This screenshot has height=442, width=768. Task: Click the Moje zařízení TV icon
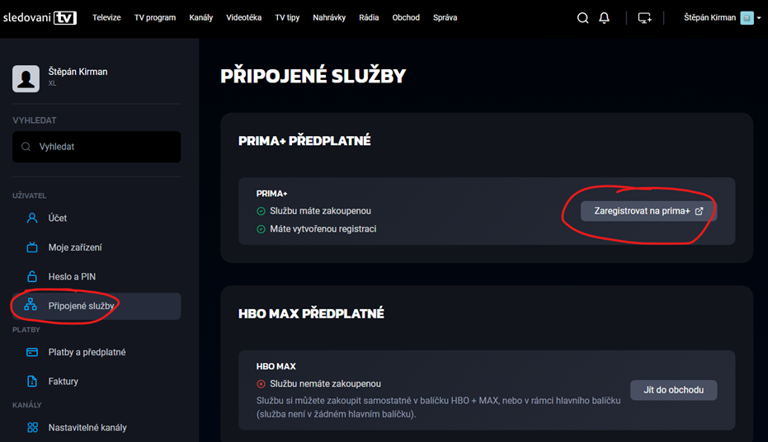(x=32, y=247)
